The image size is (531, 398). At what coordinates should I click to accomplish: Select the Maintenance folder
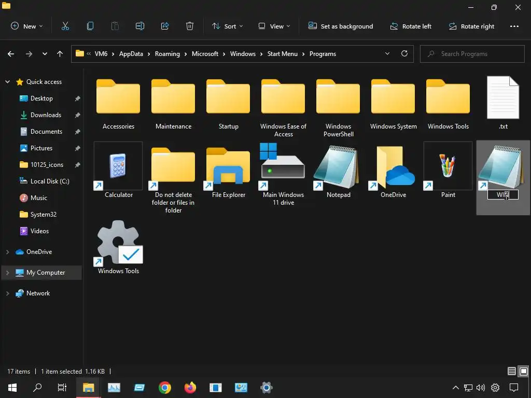[173, 104]
